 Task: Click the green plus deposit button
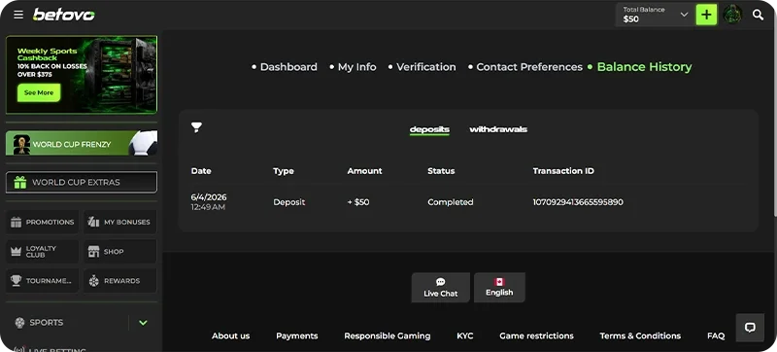pos(706,15)
